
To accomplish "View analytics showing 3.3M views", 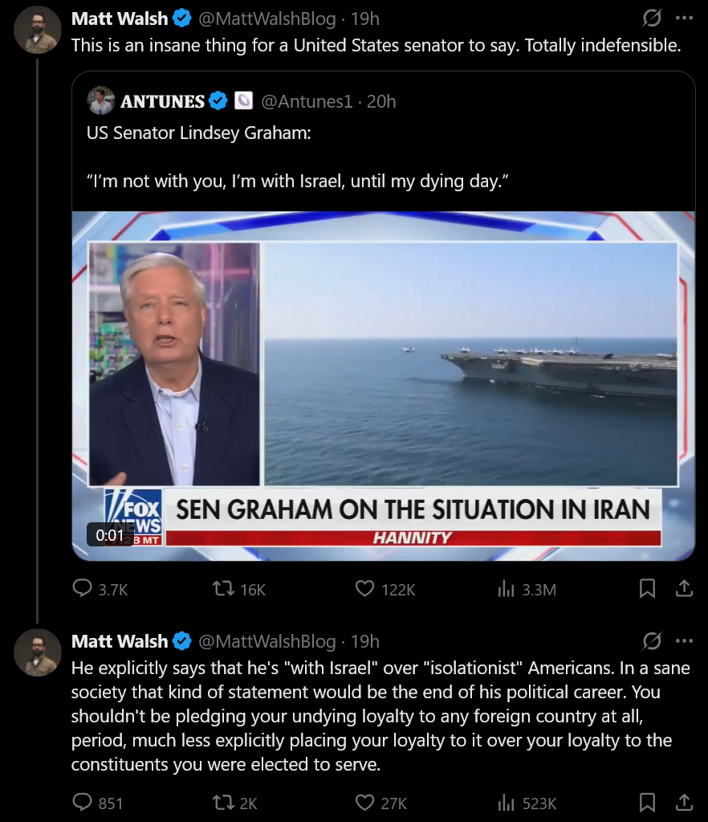I will tap(527, 589).
